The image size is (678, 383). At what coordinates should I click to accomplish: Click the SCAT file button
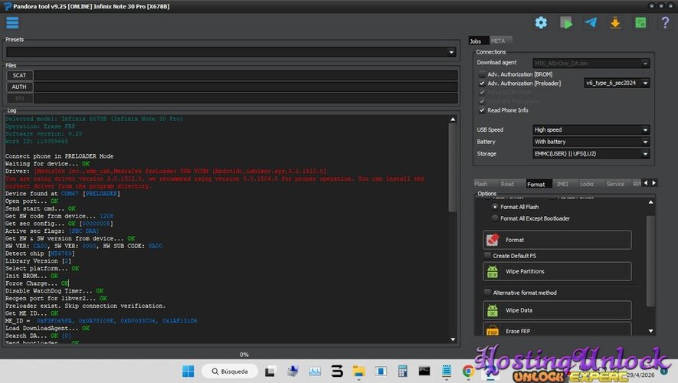19,75
